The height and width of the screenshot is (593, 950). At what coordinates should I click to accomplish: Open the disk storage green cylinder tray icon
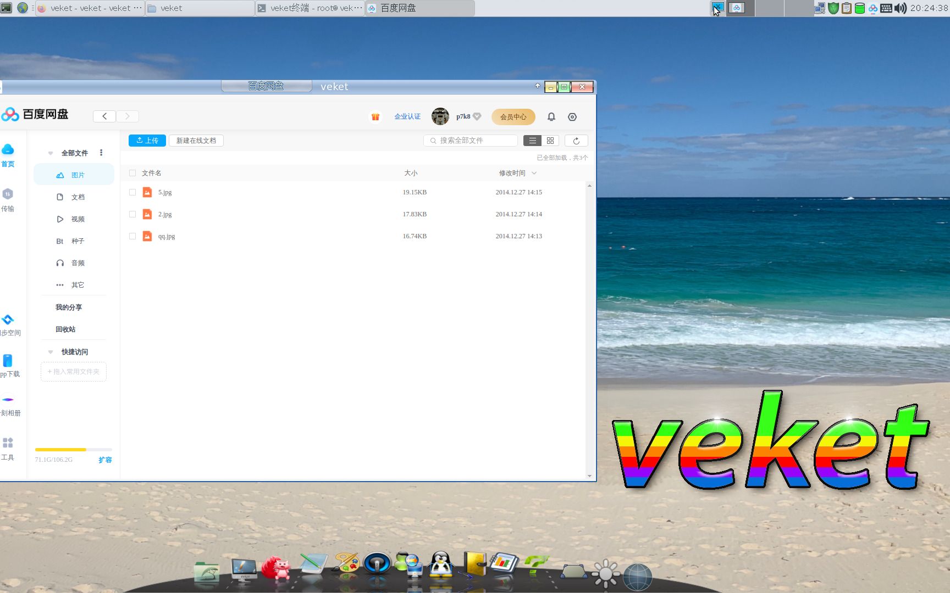pyautogui.click(x=860, y=8)
